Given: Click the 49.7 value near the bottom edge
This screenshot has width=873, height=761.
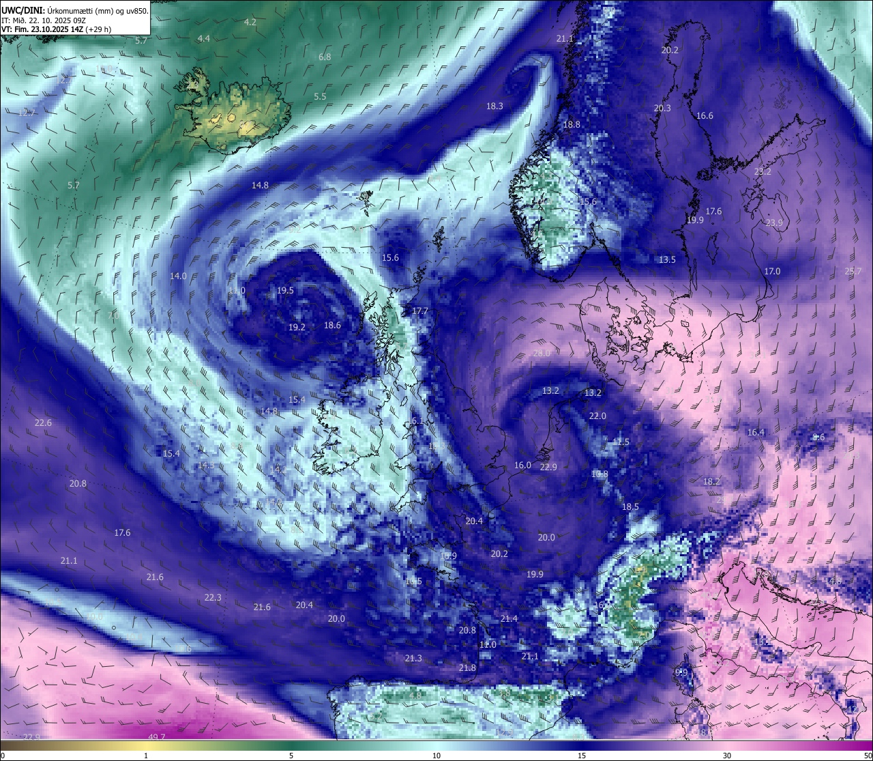Looking at the screenshot, I should 157,737.
